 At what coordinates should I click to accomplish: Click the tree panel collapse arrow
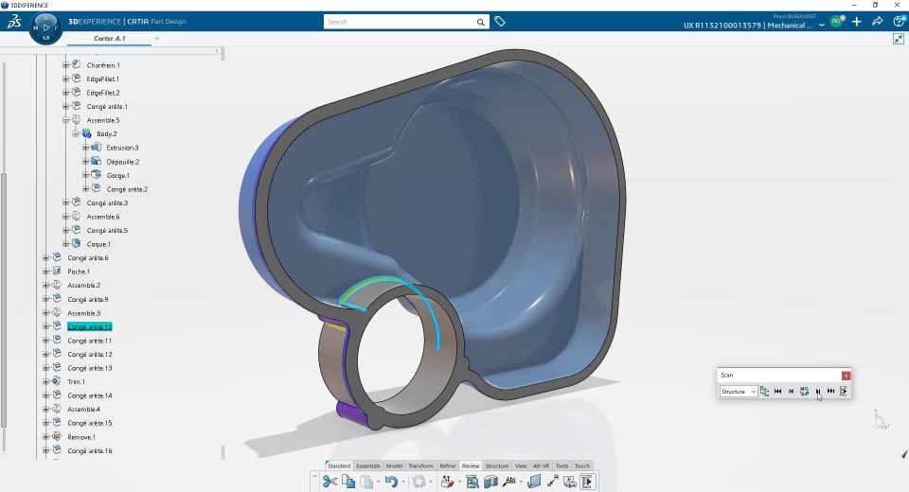coord(217,50)
